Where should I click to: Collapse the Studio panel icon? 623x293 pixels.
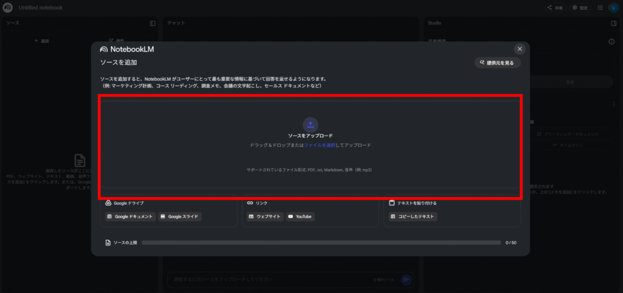[613, 23]
